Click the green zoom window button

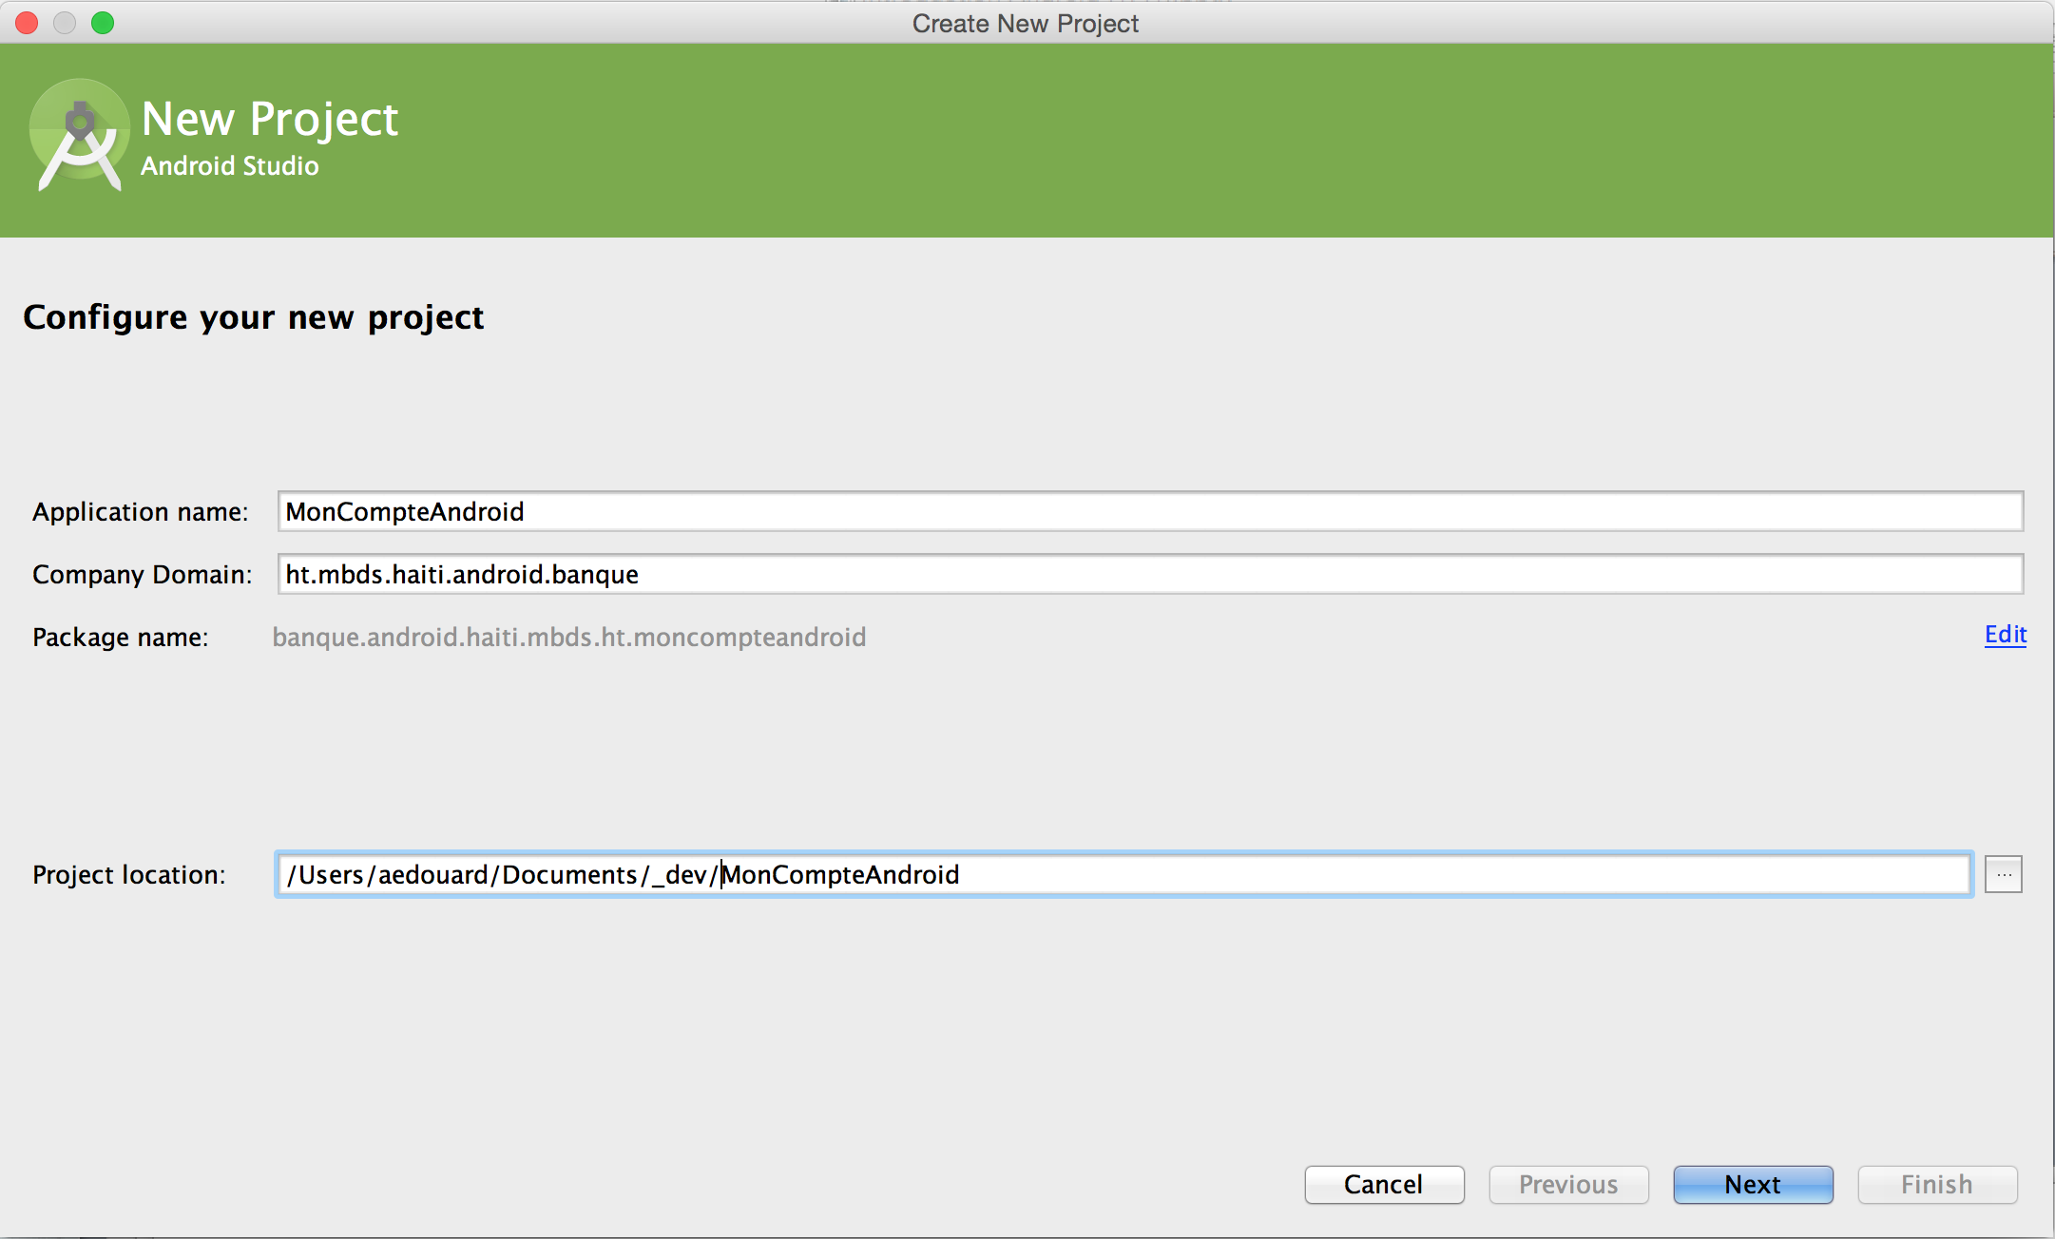click(x=103, y=23)
